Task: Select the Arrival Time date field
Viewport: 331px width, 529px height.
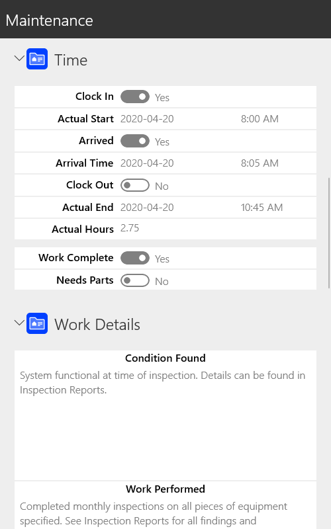Action: pos(147,163)
